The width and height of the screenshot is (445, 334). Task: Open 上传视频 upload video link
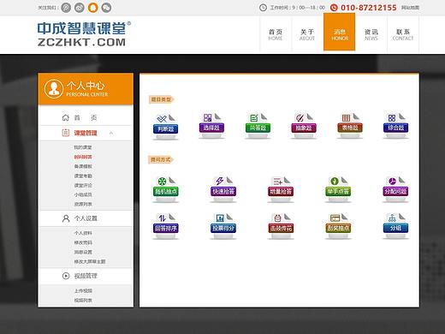(83, 290)
